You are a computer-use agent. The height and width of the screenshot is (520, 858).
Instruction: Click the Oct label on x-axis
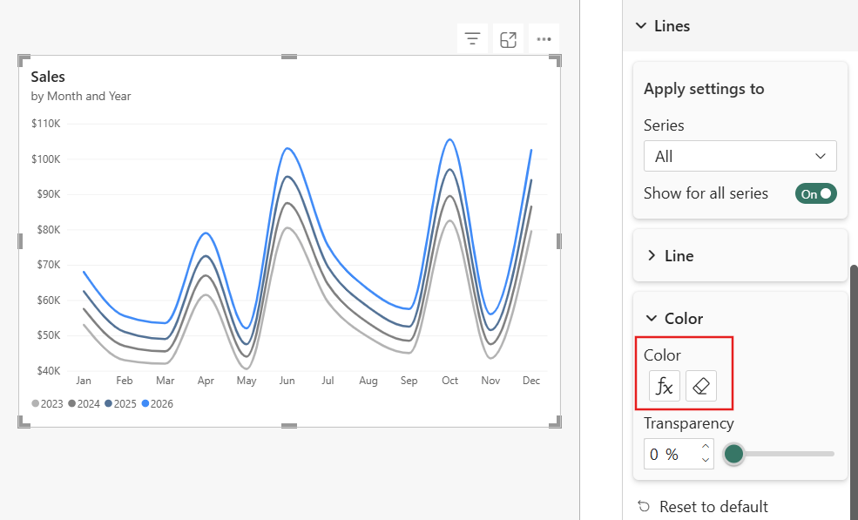pyautogui.click(x=449, y=381)
